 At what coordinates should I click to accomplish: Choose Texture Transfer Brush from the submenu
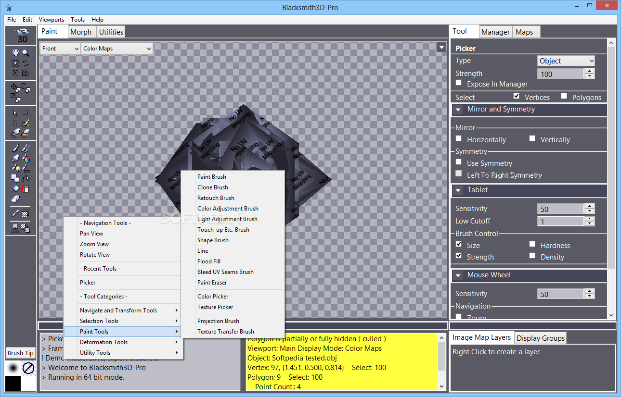[233, 332]
